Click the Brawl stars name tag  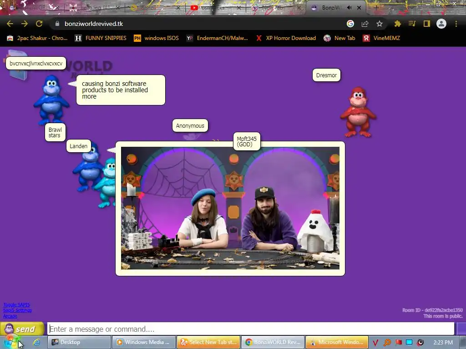(55, 132)
